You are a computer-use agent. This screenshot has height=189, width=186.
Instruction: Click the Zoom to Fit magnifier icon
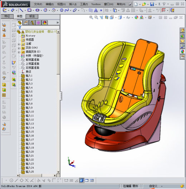point(91,17)
